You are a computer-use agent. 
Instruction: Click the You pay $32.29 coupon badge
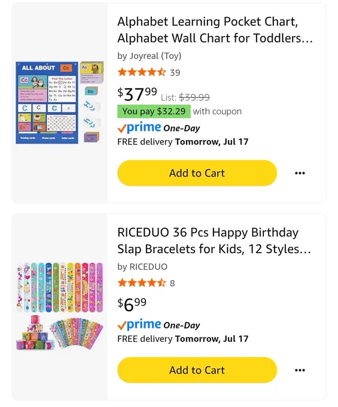pos(154,111)
